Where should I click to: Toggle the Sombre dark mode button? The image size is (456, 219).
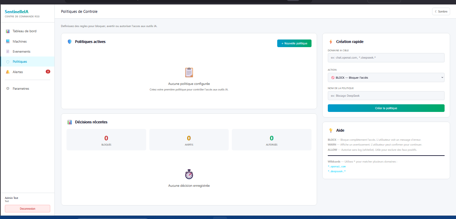[x=441, y=11]
